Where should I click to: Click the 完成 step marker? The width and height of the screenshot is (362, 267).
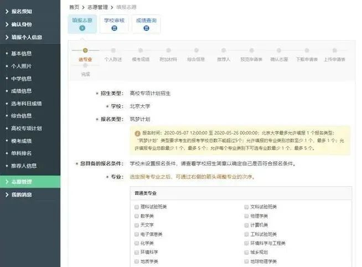click(85, 65)
